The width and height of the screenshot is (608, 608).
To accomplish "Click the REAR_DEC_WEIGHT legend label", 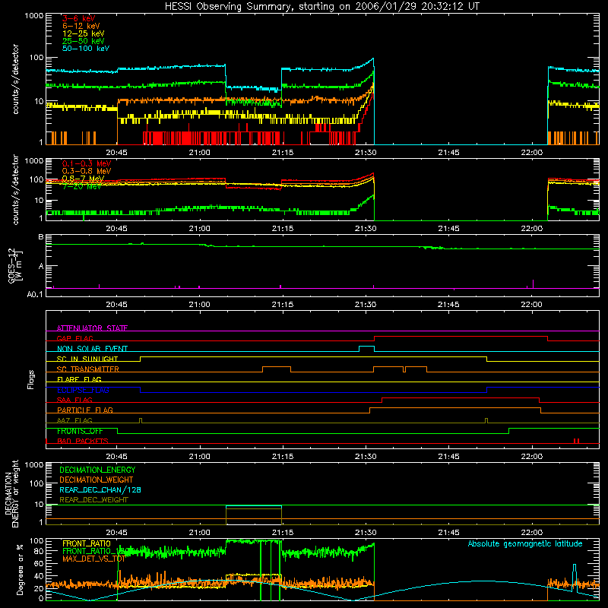I will [93, 500].
